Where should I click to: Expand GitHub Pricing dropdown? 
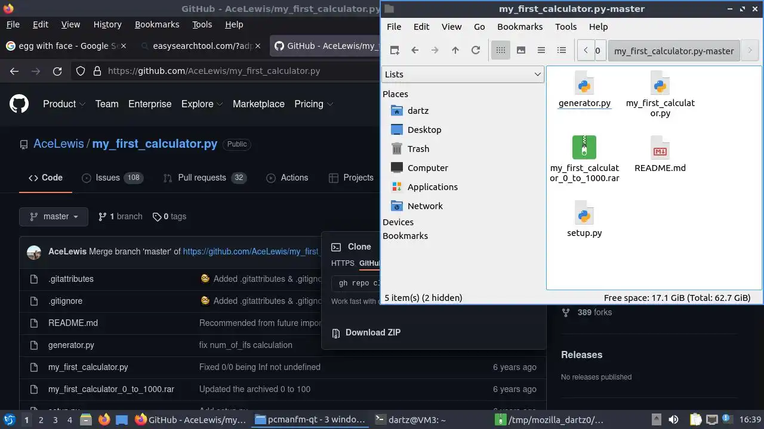coord(313,104)
